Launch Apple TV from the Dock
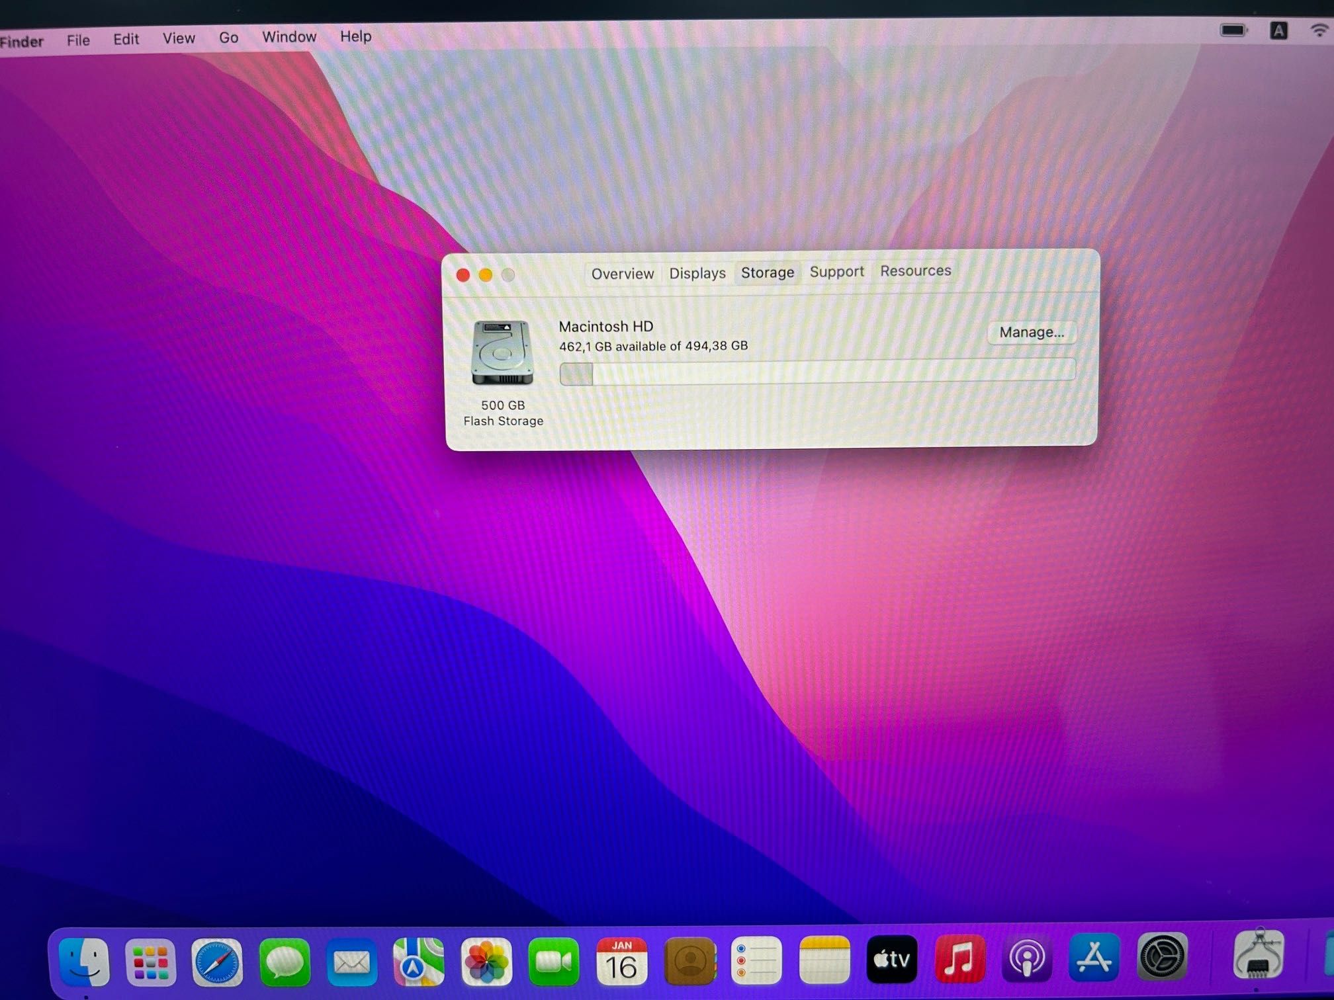The image size is (1334, 1000). click(x=892, y=959)
